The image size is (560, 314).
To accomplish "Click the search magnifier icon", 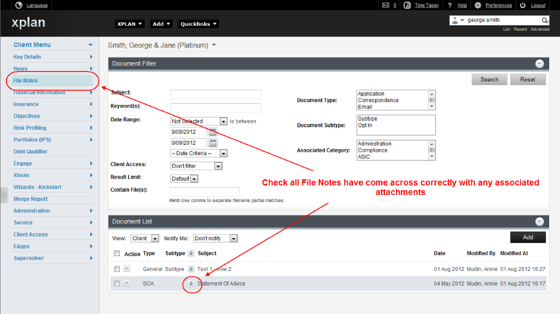I will pyautogui.click(x=545, y=20).
